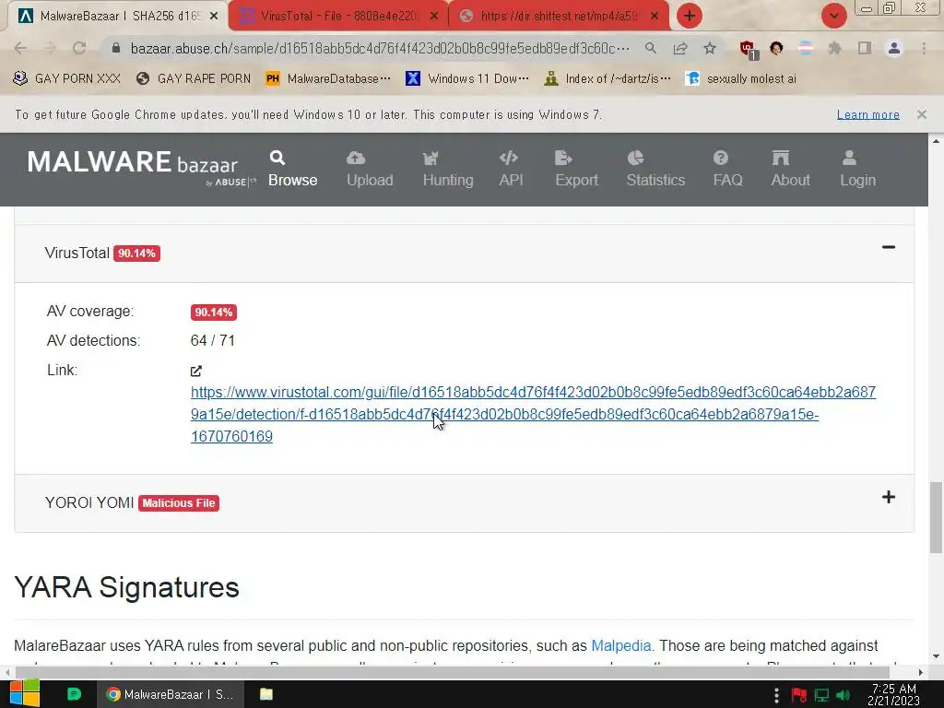This screenshot has height=708, width=944.
Task: Click the green chat app taskbar icon
Action: [74, 694]
